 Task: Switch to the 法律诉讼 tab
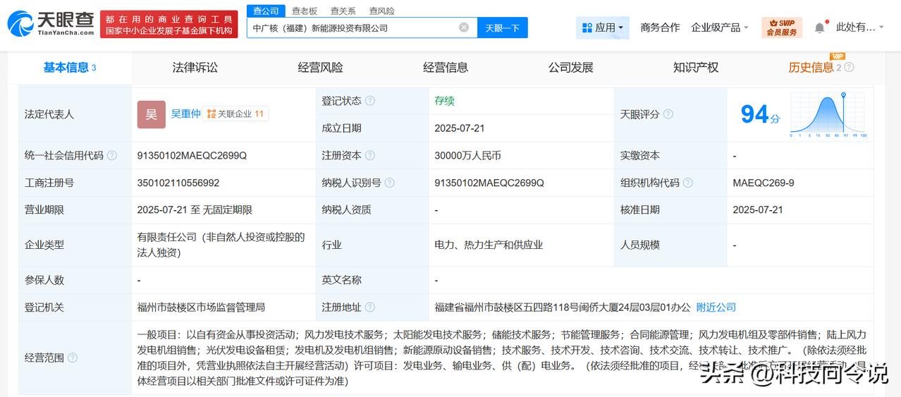click(x=195, y=68)
